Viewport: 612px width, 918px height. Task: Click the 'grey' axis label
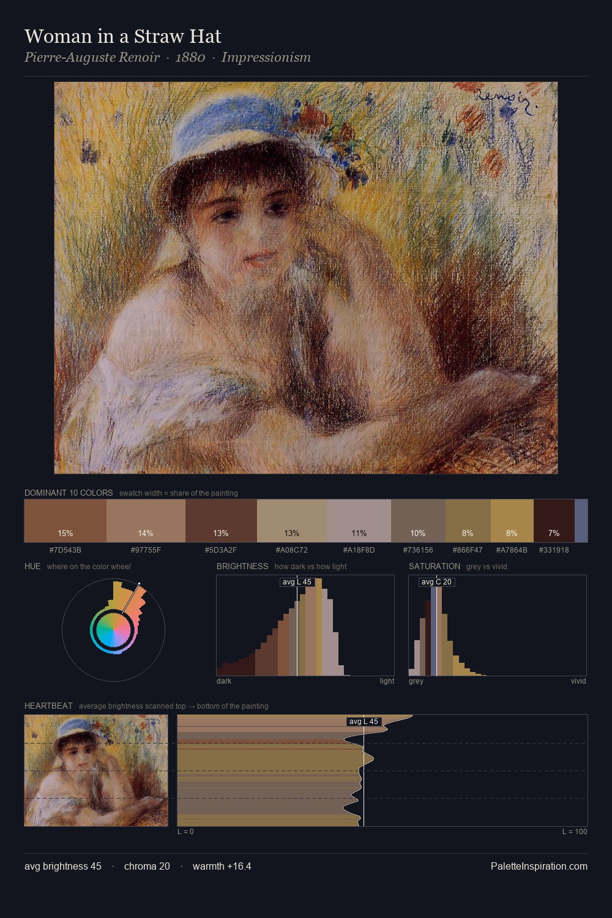[x=416, y=681]
